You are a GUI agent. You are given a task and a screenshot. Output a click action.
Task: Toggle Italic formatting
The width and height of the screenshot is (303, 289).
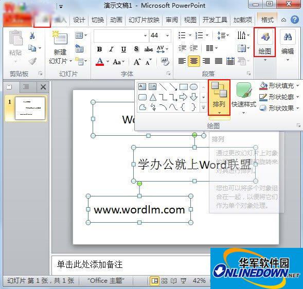click(111, 49)
